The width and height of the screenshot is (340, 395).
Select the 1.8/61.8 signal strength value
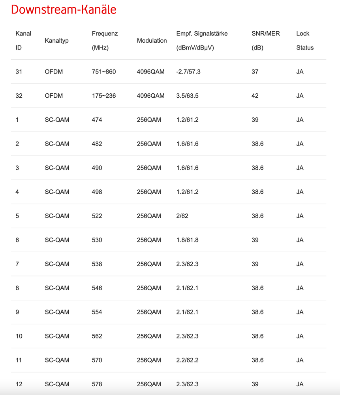(x=187, y=240)
